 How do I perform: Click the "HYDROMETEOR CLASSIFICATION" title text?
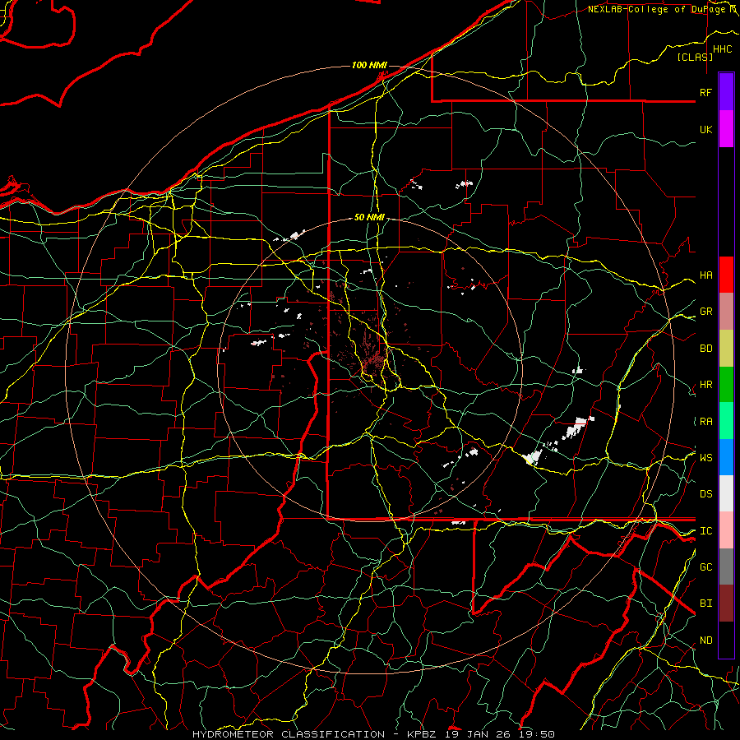click(x=289, y=734)
